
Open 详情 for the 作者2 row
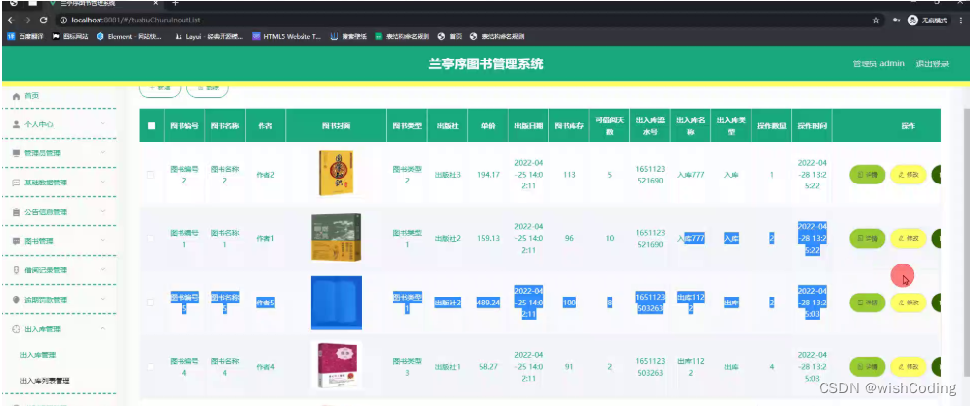coord(867,175)
